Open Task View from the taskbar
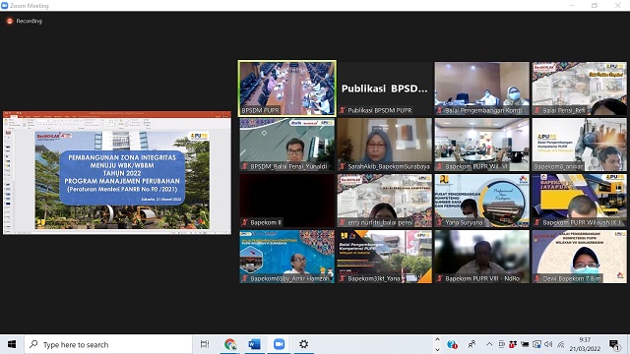 [205, 344]
